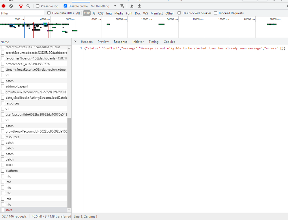Screen dimensions: 288x220
Task: Tick checkbox beside addons-baseurl request
Action: pyautogui.click(x=3, y=86)
